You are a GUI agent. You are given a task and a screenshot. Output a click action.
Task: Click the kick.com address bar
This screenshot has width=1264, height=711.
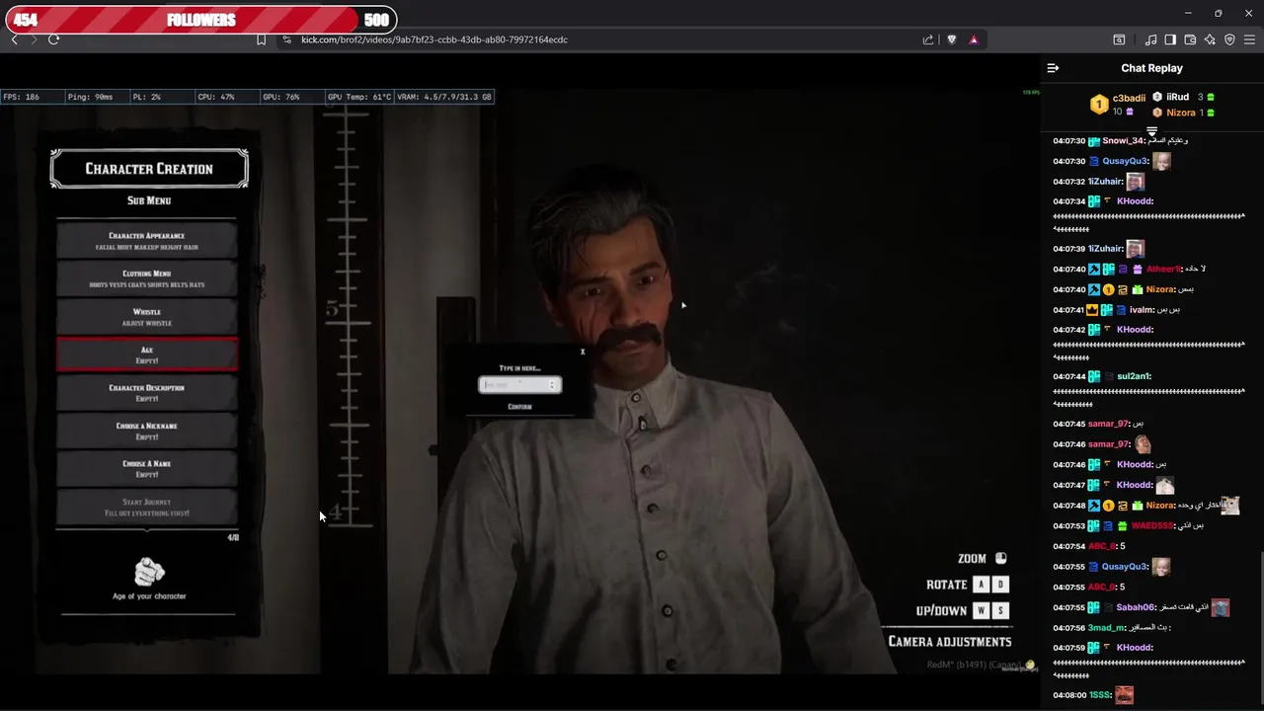click(x=434, y=39)
